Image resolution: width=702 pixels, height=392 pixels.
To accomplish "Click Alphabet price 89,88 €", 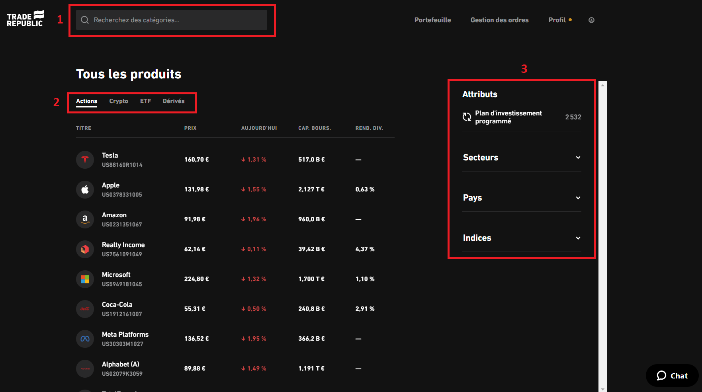I will tap(195, 369).
